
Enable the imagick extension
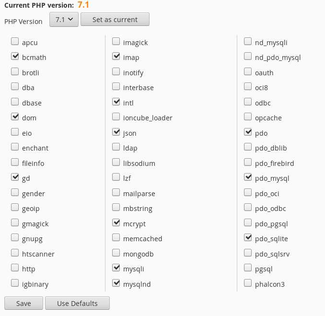click(116, 42)
